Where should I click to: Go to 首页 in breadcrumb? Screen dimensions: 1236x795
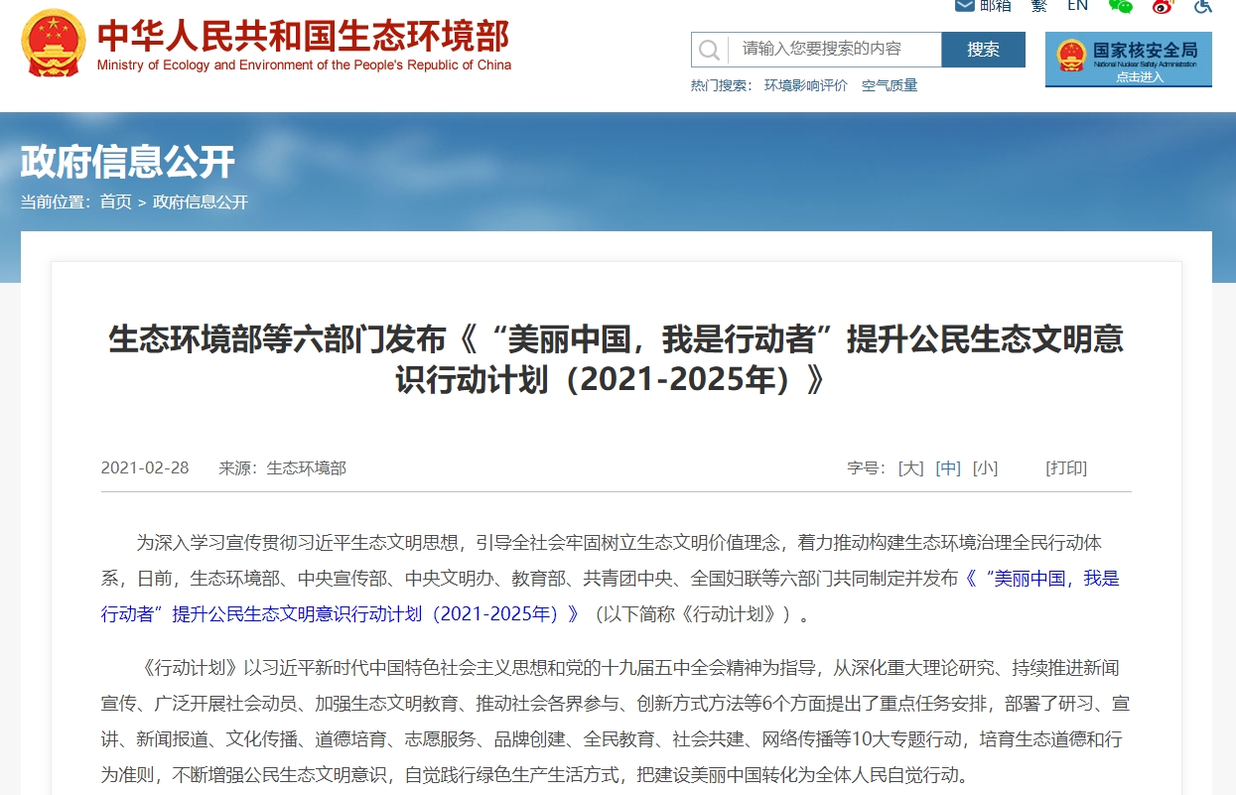[115, 202]
